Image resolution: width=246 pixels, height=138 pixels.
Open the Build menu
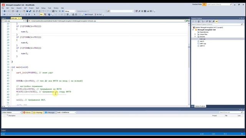click(37, 8)
